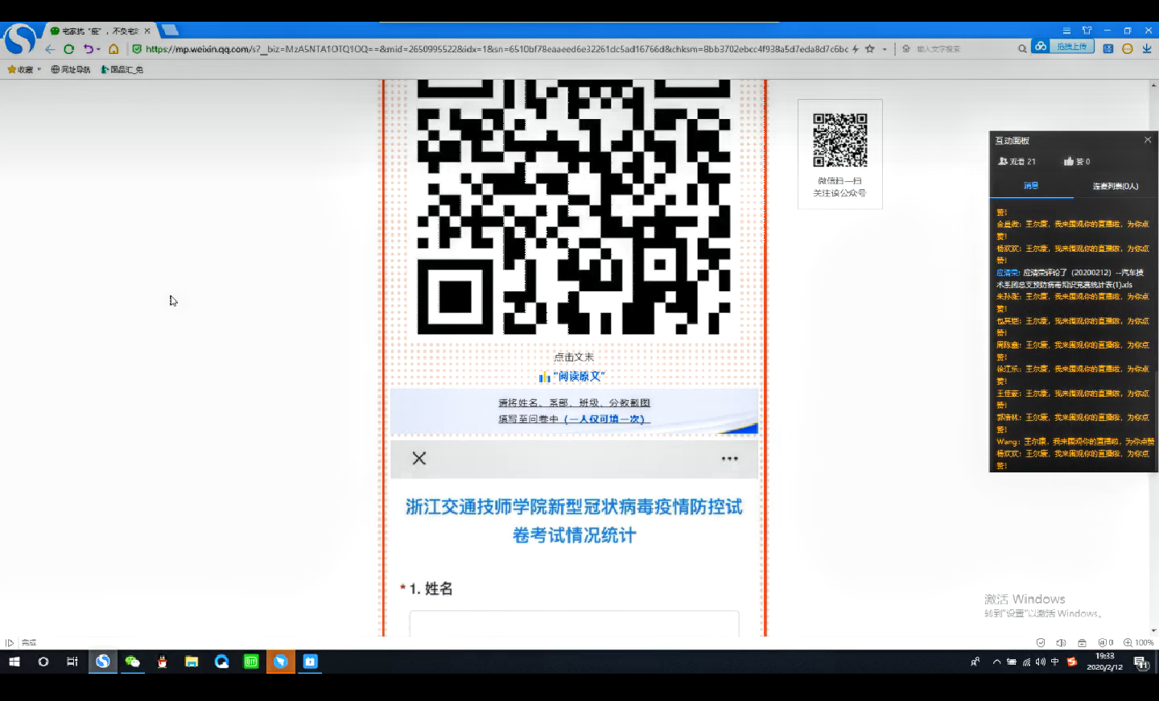Expand the dropdown arrow next to bookmark star
The image size is (1159, 701).
pyautogui.click(x=885, y=49)
